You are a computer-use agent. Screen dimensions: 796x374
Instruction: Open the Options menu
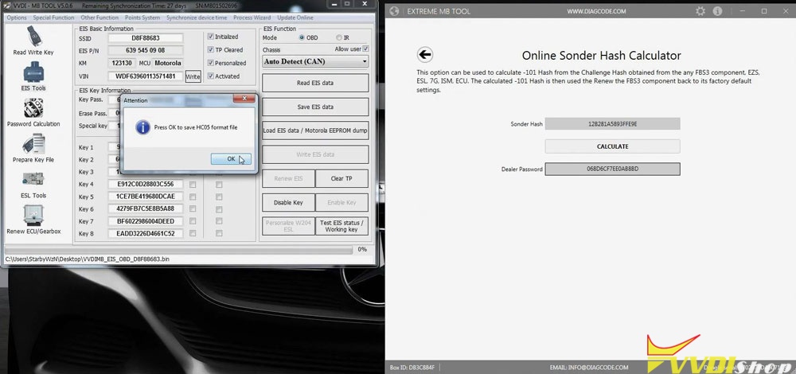pyautogui.click(x=17, y=18)
